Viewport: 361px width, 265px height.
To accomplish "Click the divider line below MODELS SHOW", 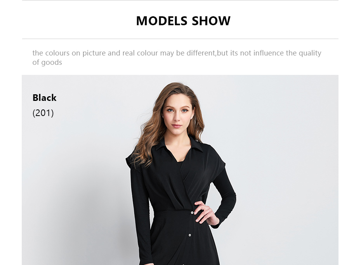I will click(x=180, y=39).
